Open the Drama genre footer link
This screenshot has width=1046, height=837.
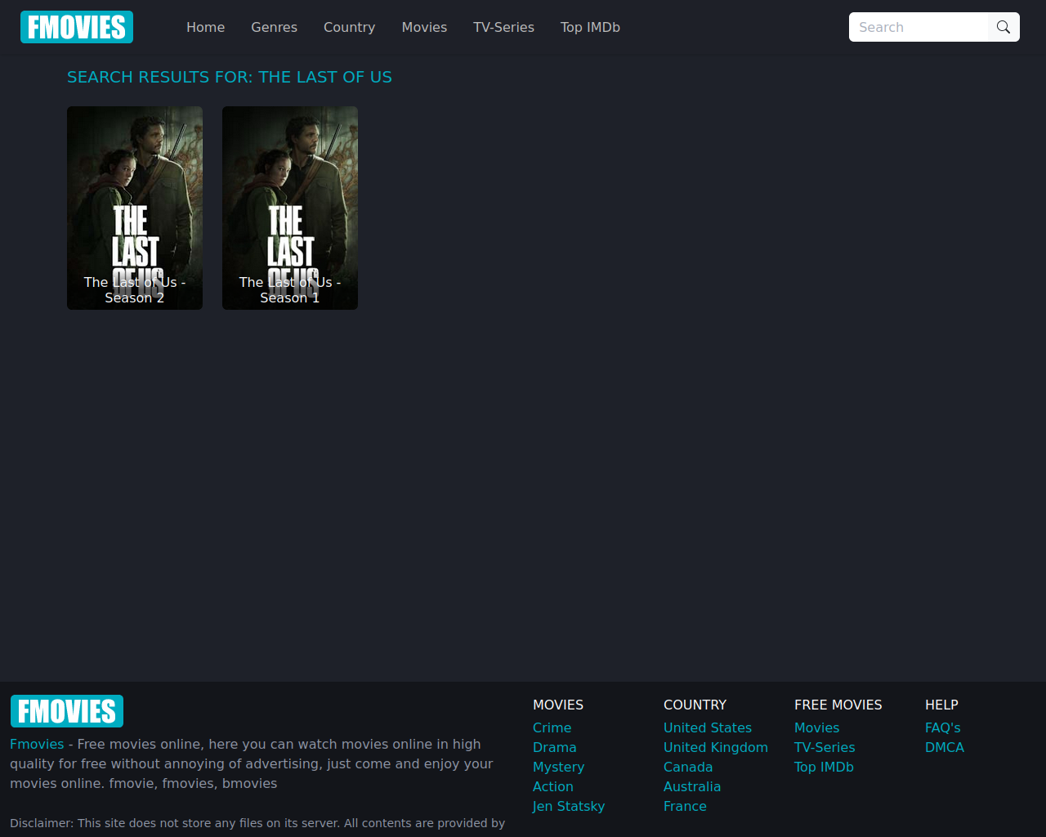(554, 747)
